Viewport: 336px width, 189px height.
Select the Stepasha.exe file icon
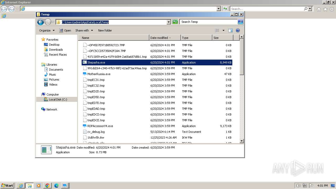(x=85, y=62)
